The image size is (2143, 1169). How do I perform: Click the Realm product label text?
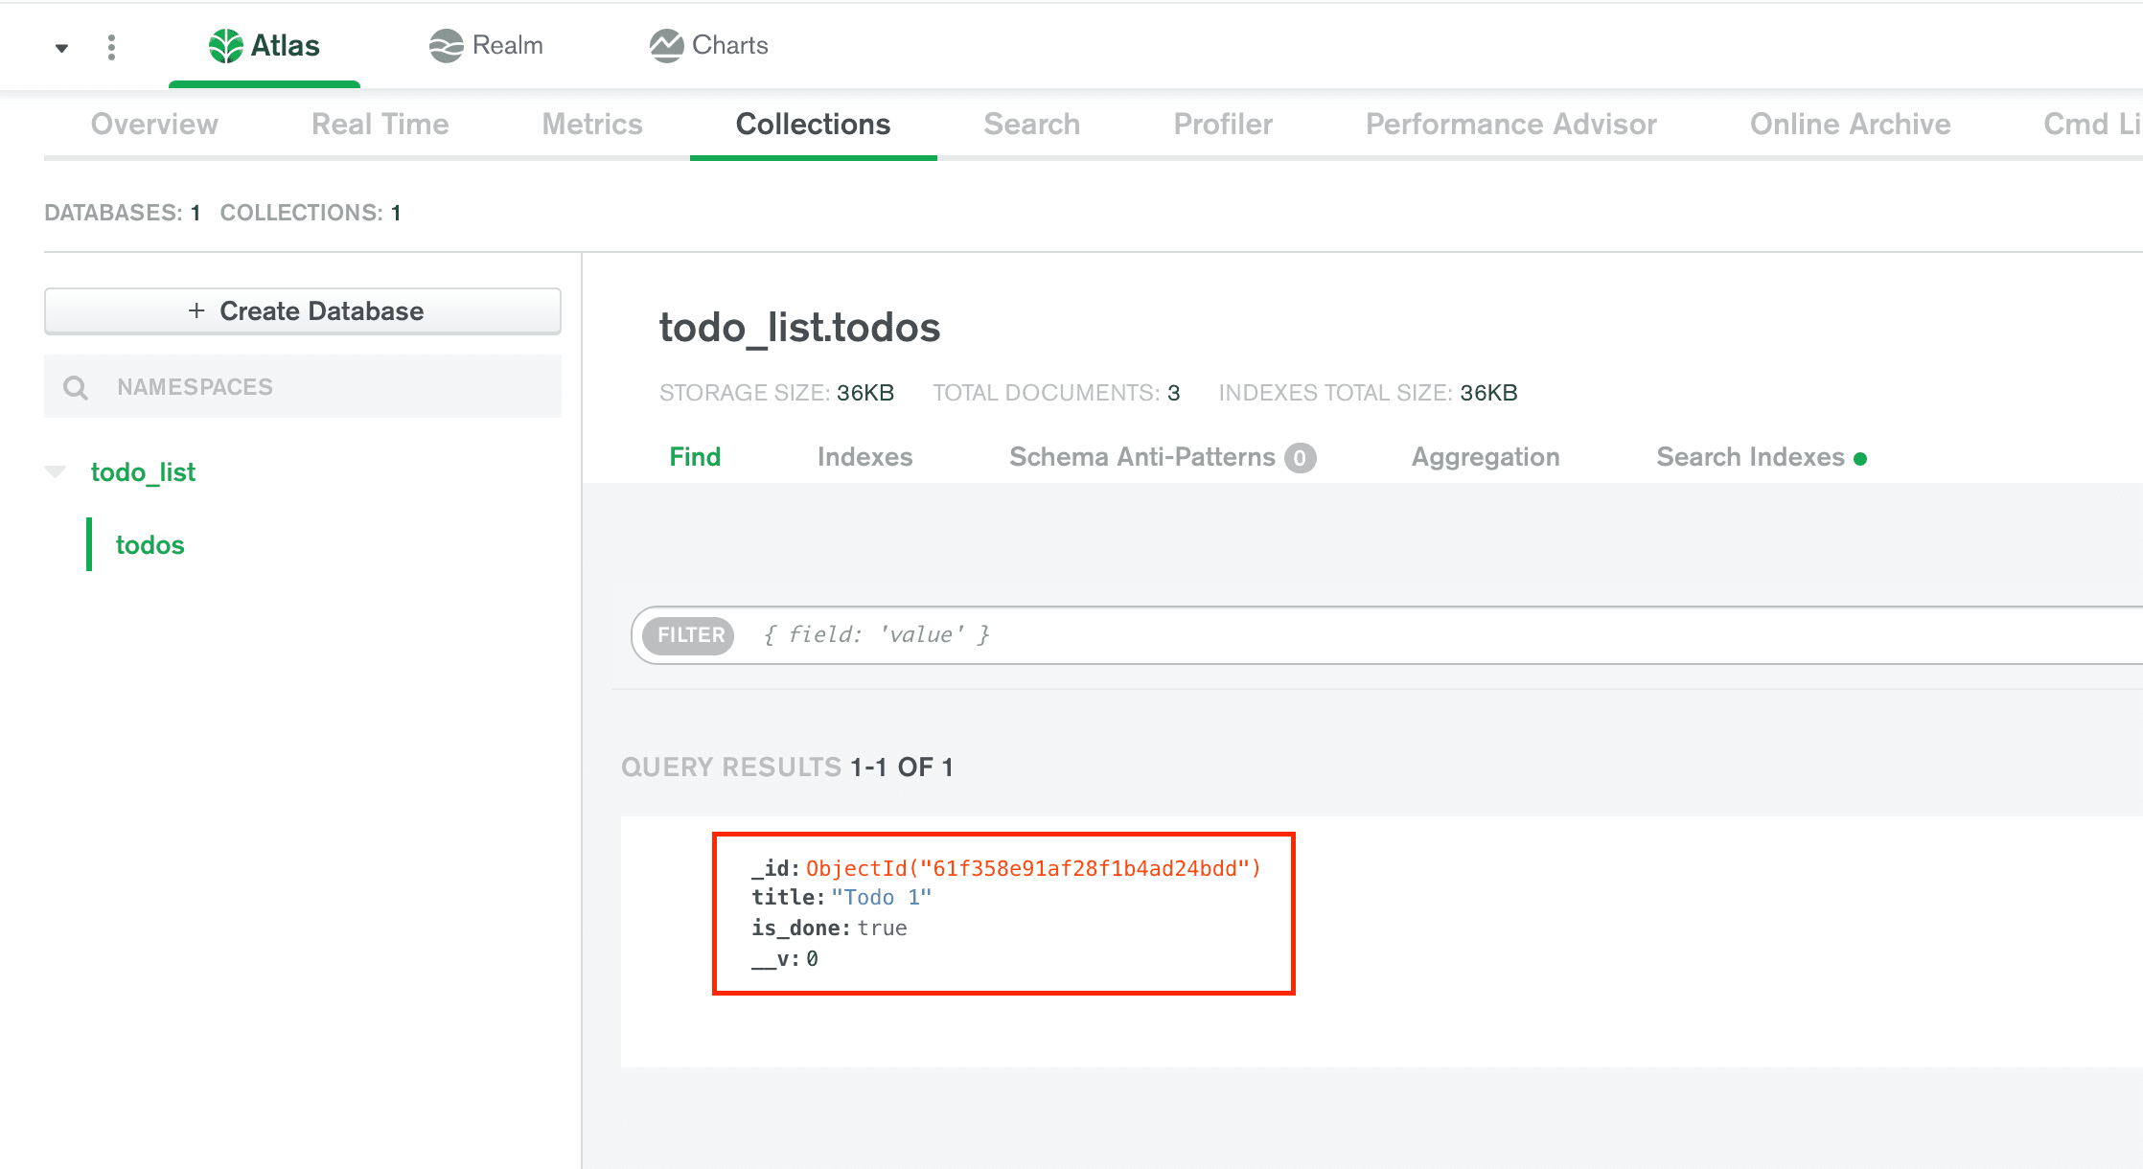pyautogui.click(x=508, y=45)
